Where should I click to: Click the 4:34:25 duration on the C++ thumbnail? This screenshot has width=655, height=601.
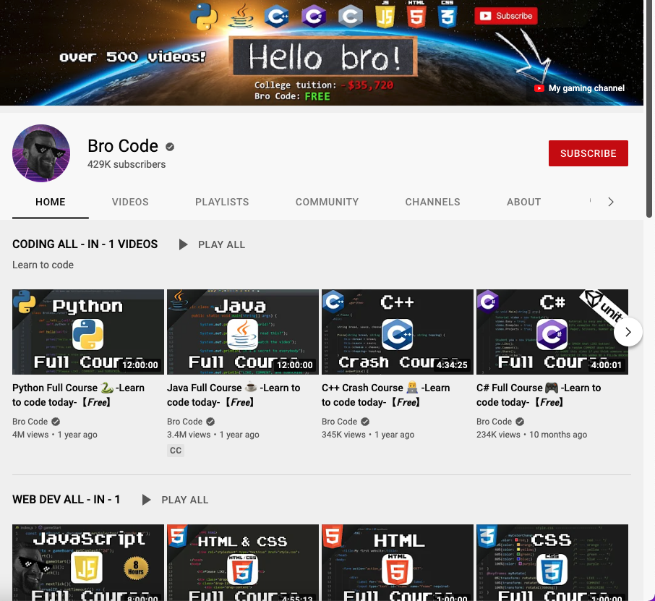click(452, 365)
